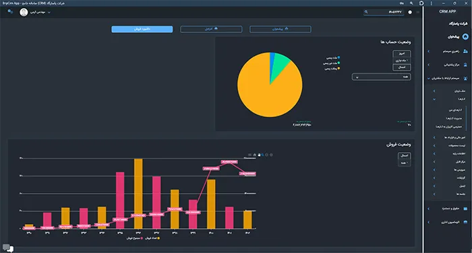
Task: Click the blue home icon beside پیشخوان
Action: (465, 36)
